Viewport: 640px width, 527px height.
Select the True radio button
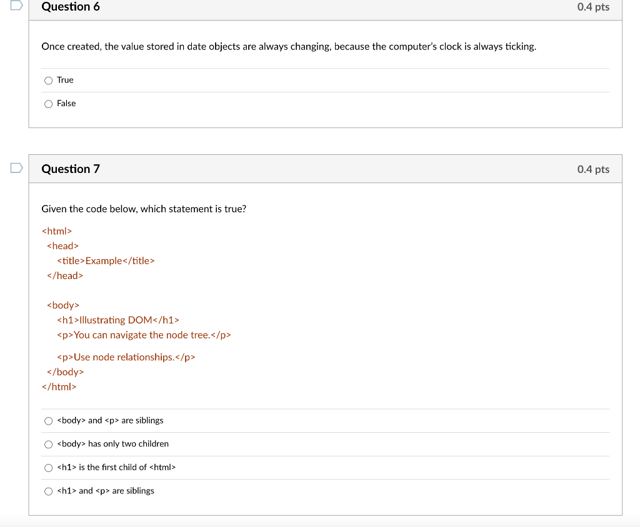click(48, 81)
